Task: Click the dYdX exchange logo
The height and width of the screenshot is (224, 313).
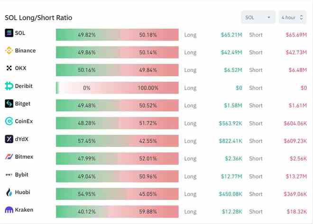Action: coord(9,139)
